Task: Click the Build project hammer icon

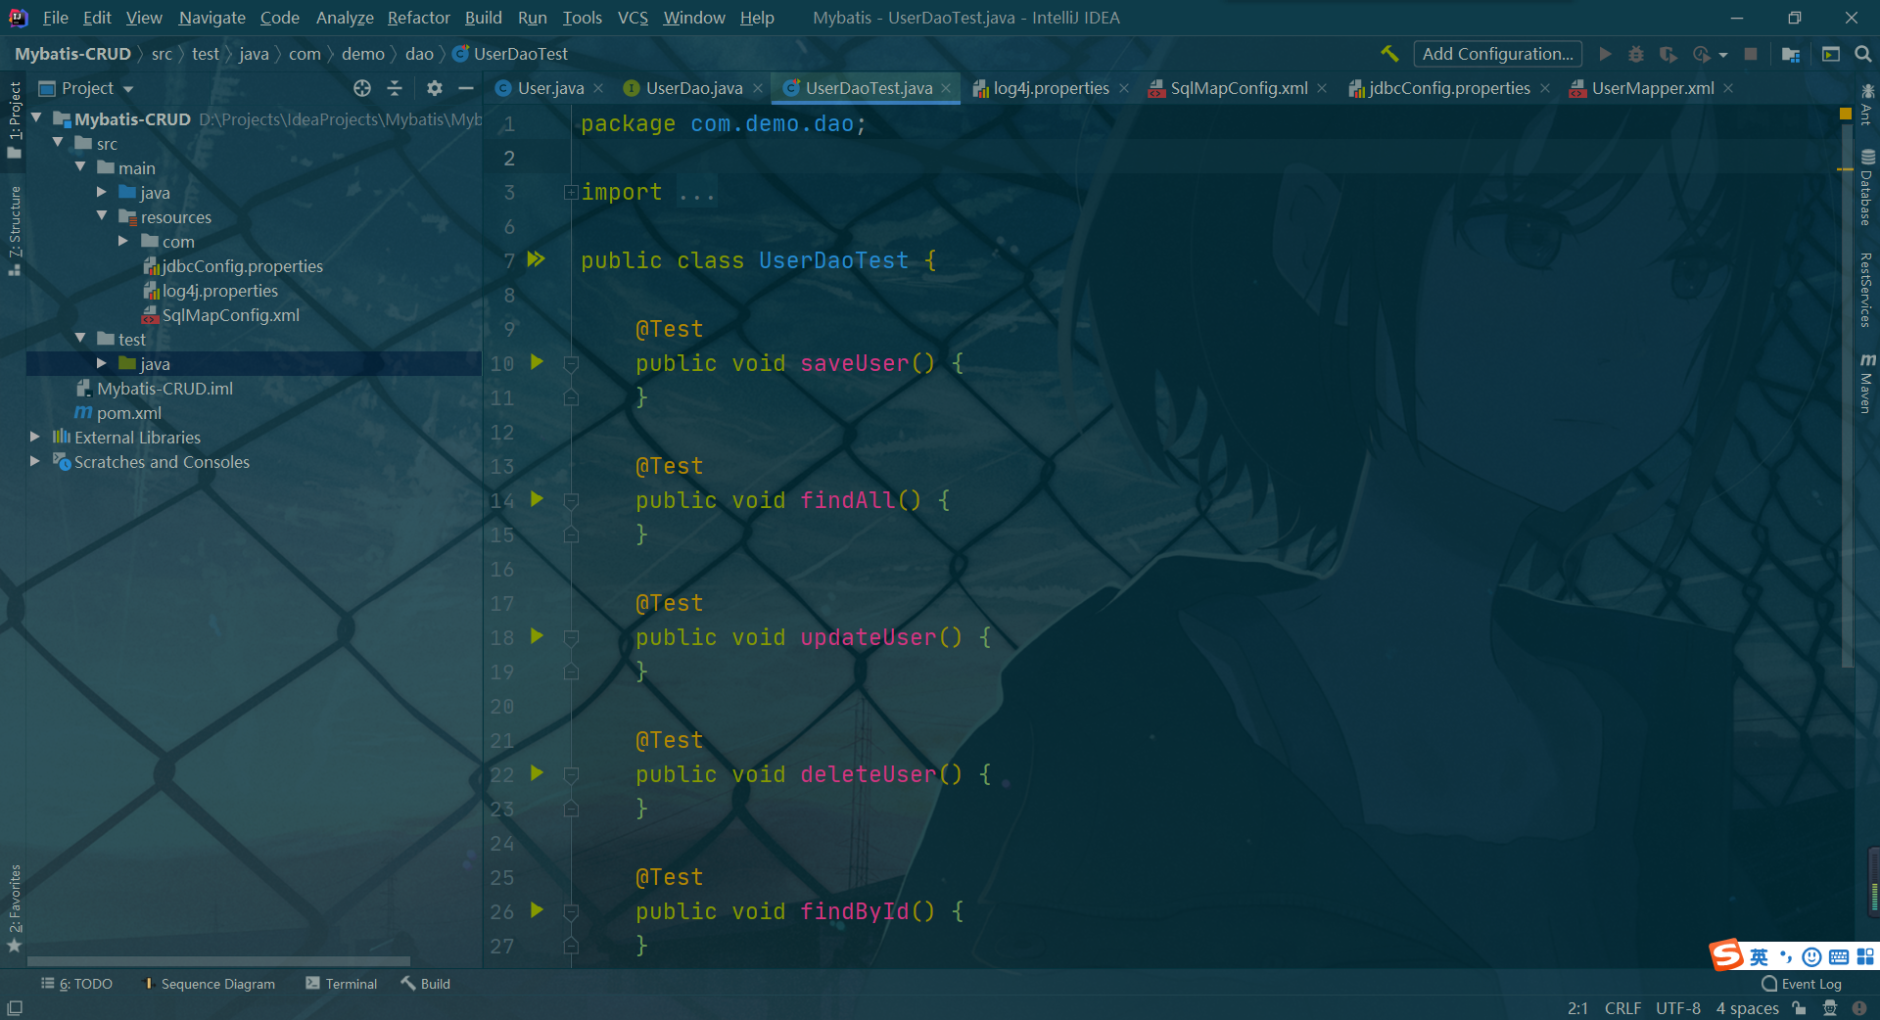Action: 1389,53
